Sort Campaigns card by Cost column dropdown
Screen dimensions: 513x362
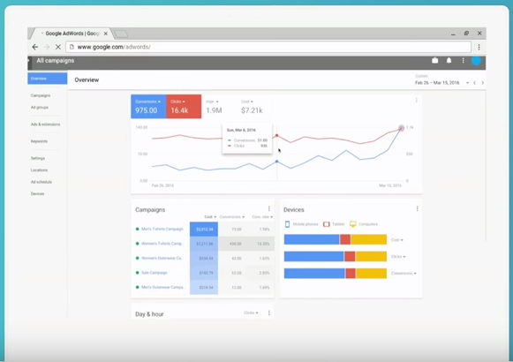[x=210, y=217]
